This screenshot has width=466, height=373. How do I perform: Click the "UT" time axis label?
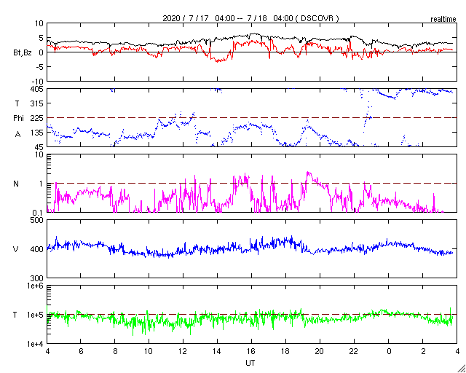pos(250,363)
